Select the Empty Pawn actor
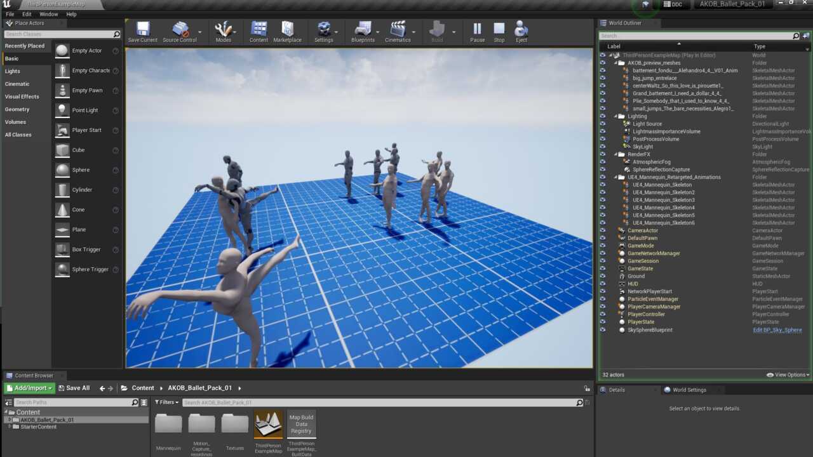813x457 pixels. pos(87,90)
